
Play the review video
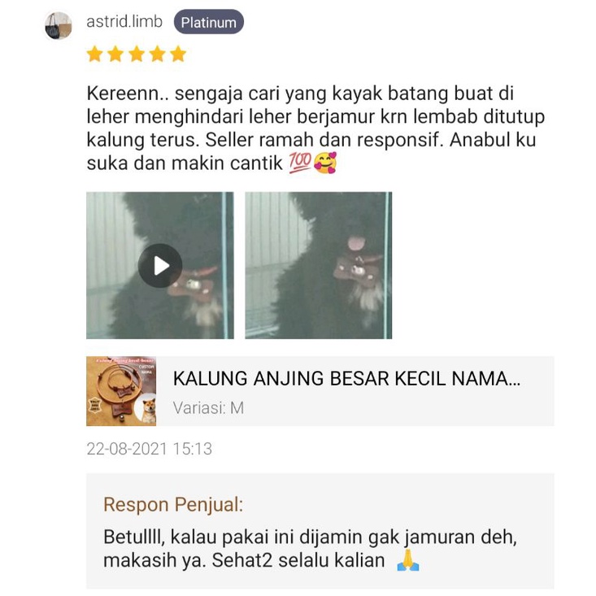[160, 265]
